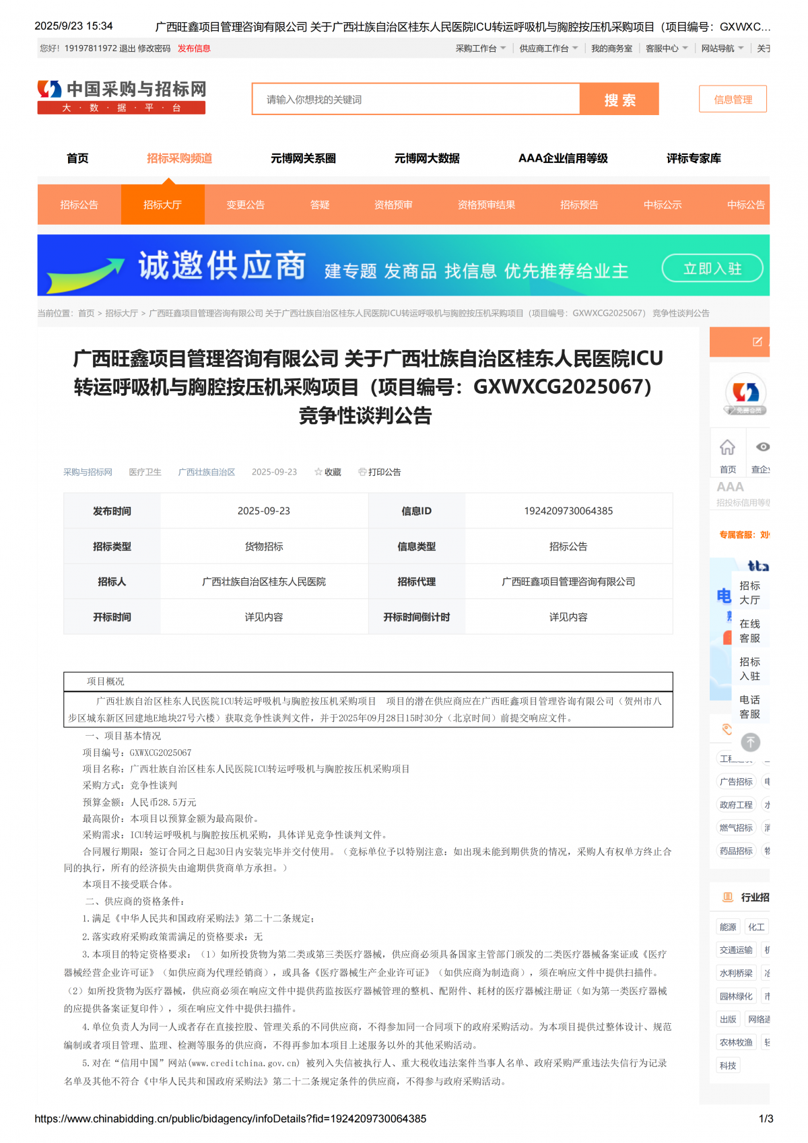Select 招标采购频道 in main navigation
This screenshot has width=808, height=1143.
tap(180, 158)
